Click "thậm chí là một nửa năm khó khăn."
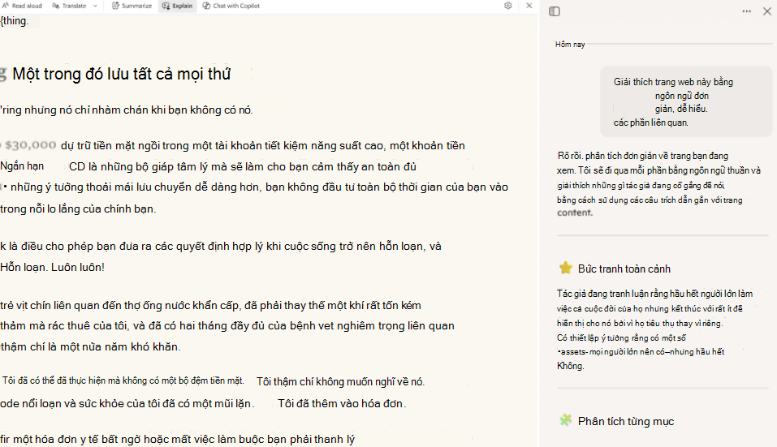 [x=90, y=346]
